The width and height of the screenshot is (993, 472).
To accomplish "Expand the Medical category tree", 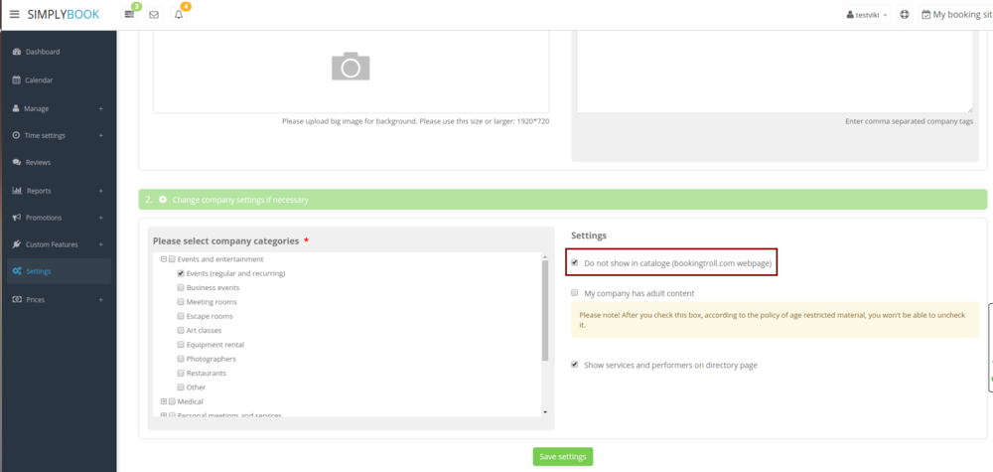I will pyautogui.click(x=164, y=401).
